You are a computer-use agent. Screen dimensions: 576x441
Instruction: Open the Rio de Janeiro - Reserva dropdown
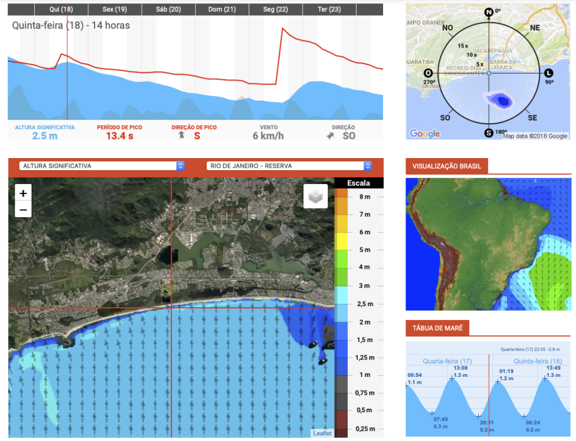(289, 166)
